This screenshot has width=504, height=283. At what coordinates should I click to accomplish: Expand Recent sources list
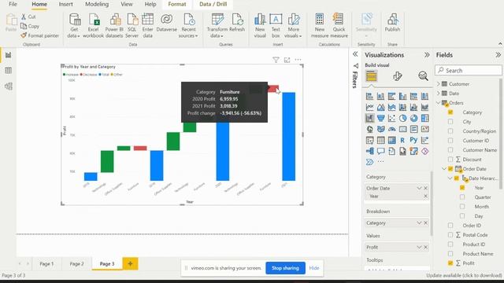pos(188,26)
